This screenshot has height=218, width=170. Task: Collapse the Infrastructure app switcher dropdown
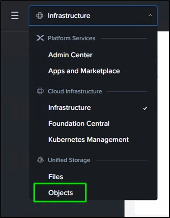pos(93,16)
